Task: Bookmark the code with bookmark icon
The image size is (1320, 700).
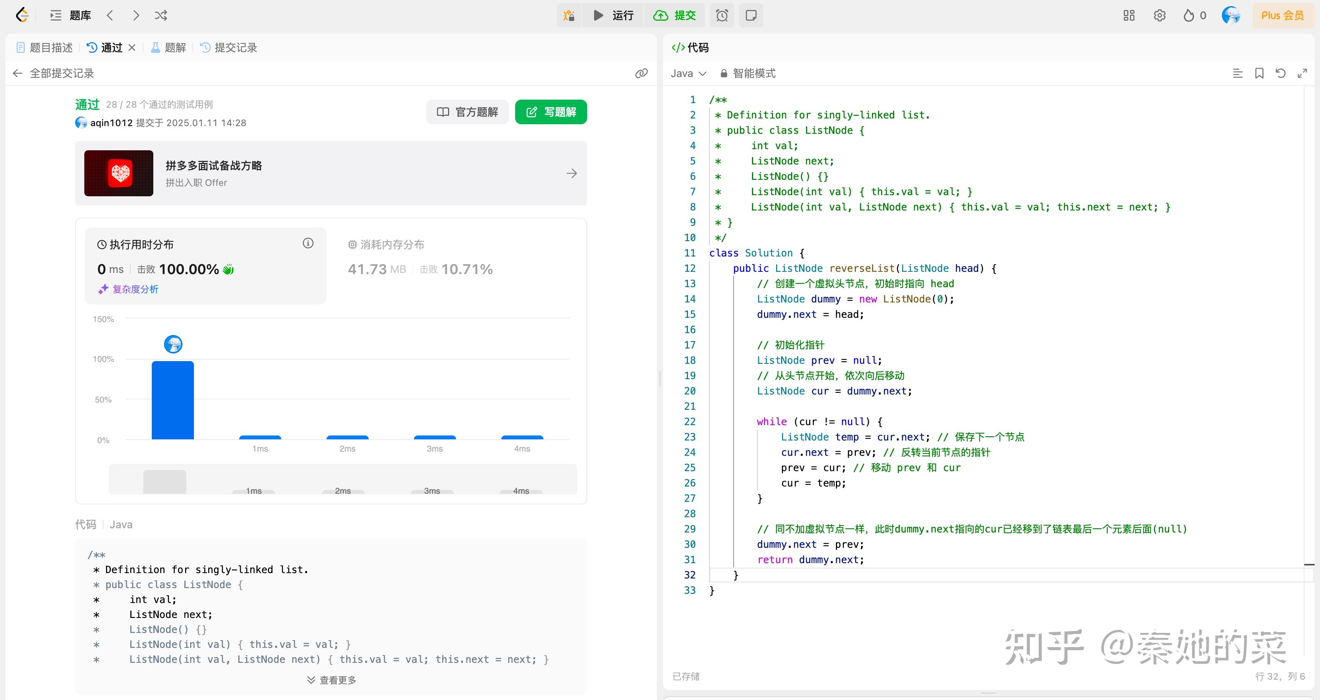Action: tap(1259, 73)
